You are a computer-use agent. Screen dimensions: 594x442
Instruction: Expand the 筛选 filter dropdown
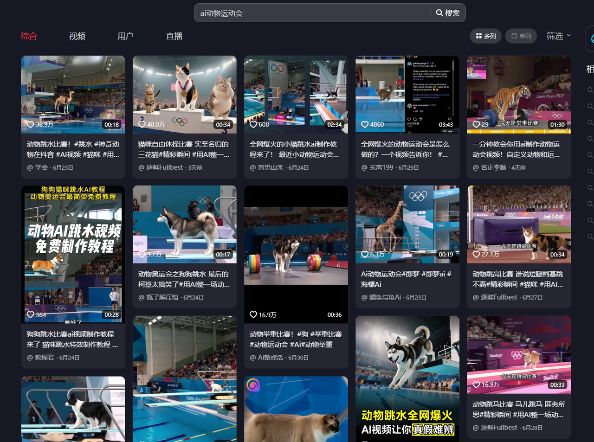pos(558,36)
